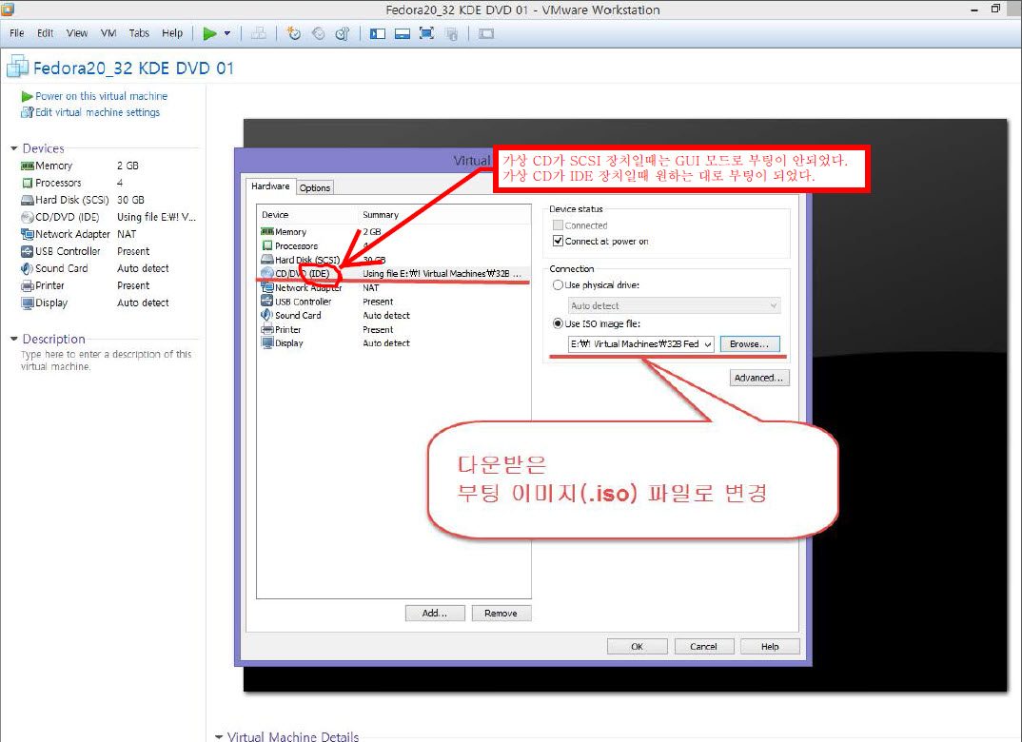Viewport: 1022px width, 742px height.
Task: Open the Edit menu
Action: [45, 33]
